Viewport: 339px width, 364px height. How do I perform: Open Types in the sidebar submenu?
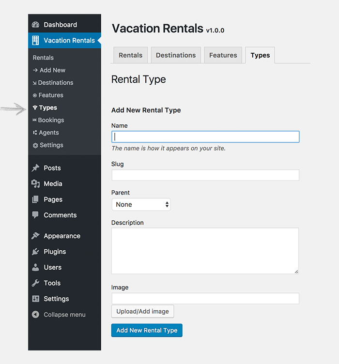click(x=48, y=108)
